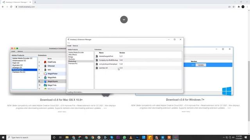The height and width of the screenshot is (140, 250).
Task: Click the MagicPicker color wheel icon
Action: pyautogui.click(x=45, y=73)
